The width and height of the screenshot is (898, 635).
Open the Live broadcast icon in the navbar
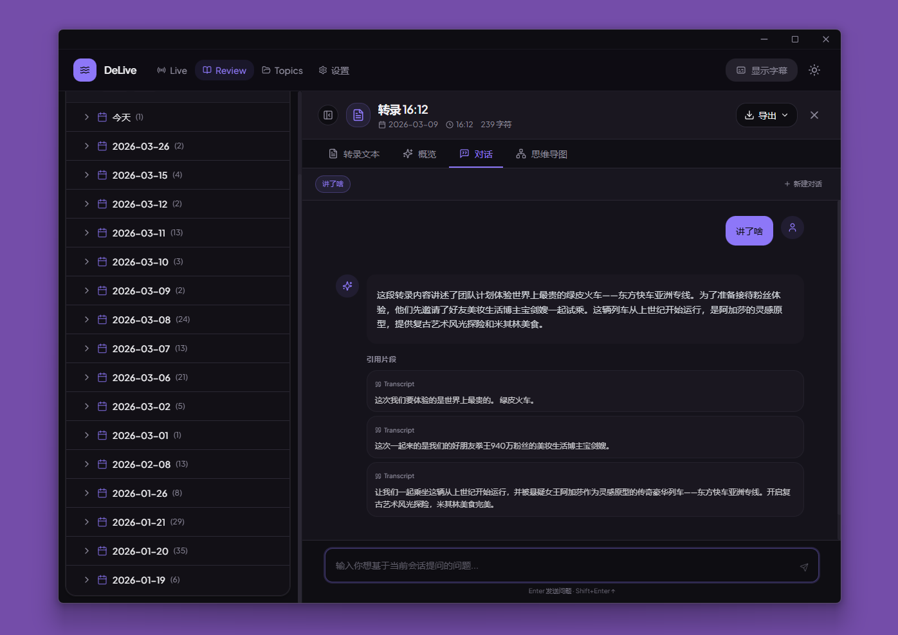160,70
